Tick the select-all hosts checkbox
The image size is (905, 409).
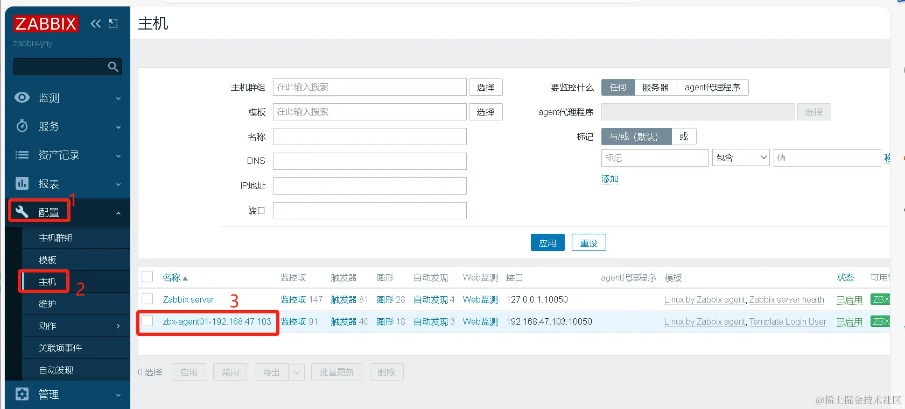tap(148, 276)
